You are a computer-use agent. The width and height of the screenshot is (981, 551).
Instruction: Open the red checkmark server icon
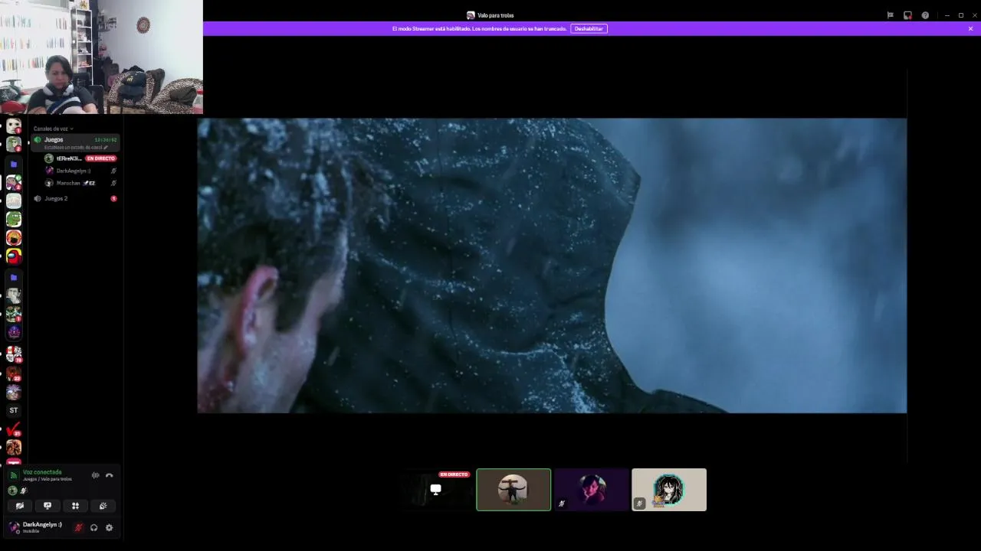[14, 429]
